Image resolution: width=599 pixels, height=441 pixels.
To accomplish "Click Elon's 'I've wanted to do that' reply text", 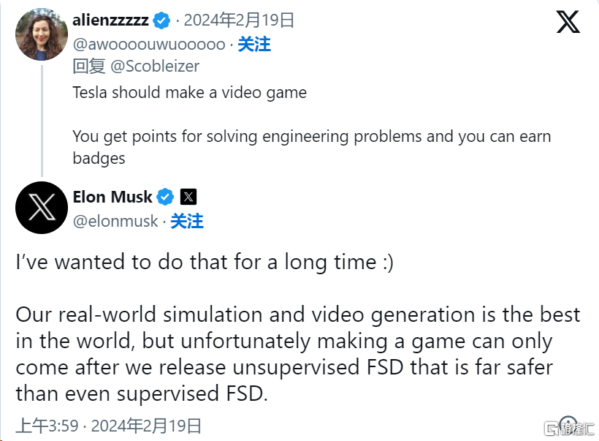I will 205,263.
